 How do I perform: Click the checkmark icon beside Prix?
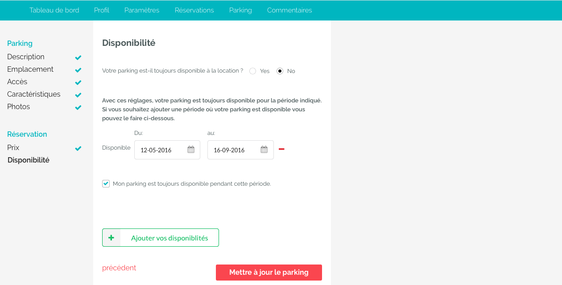[x=78, y=148]
